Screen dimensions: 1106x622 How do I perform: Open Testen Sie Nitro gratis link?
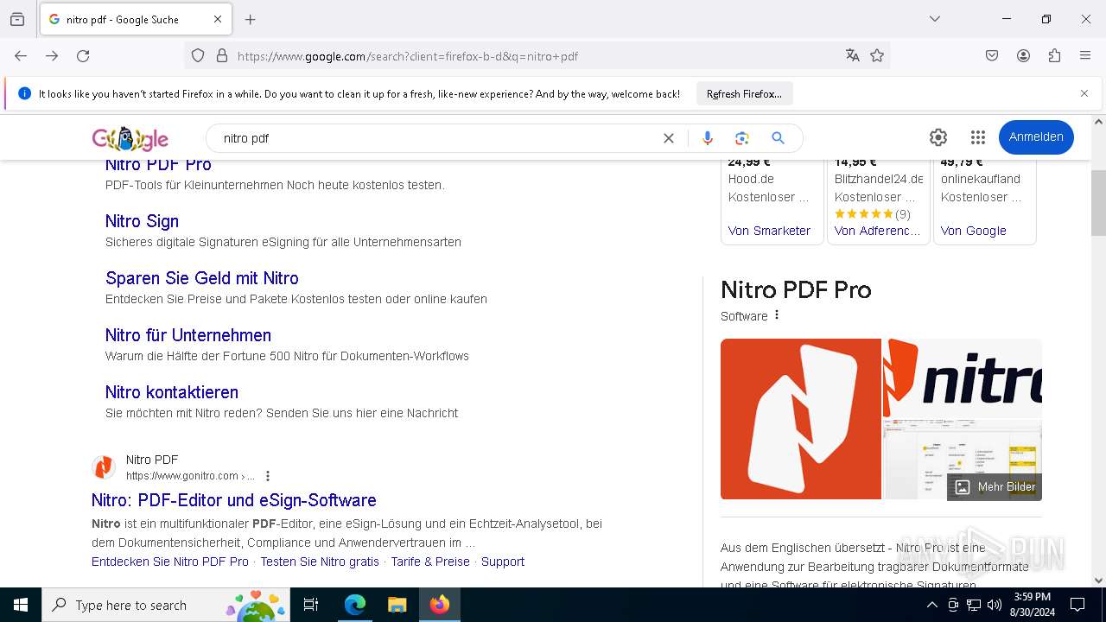tap(320, 562)
